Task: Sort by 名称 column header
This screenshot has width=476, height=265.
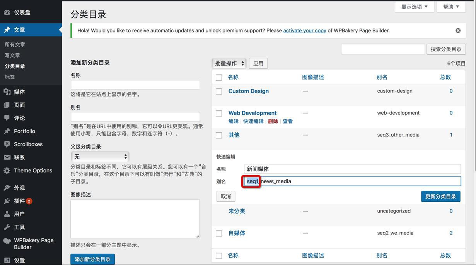Action: (x=233, y=77)
